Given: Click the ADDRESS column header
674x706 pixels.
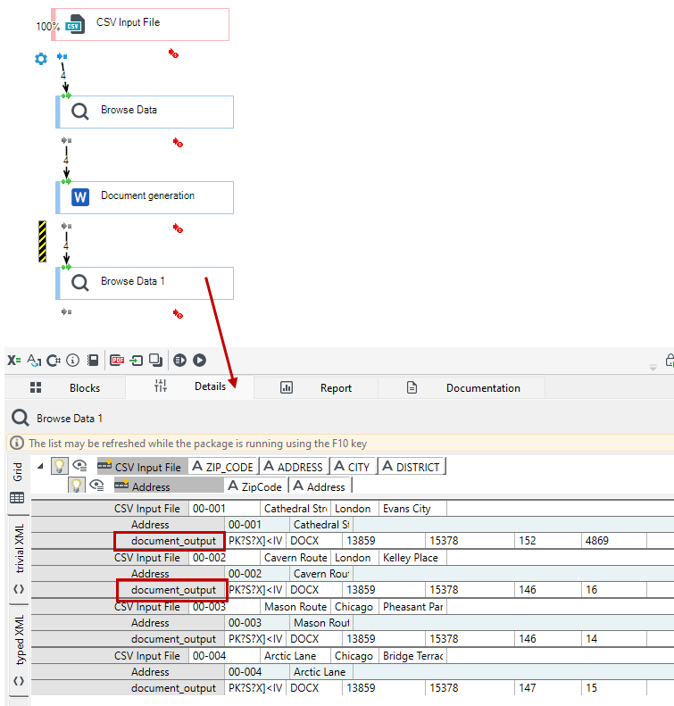Looking at the screenshot, I should tap(294, 467).
